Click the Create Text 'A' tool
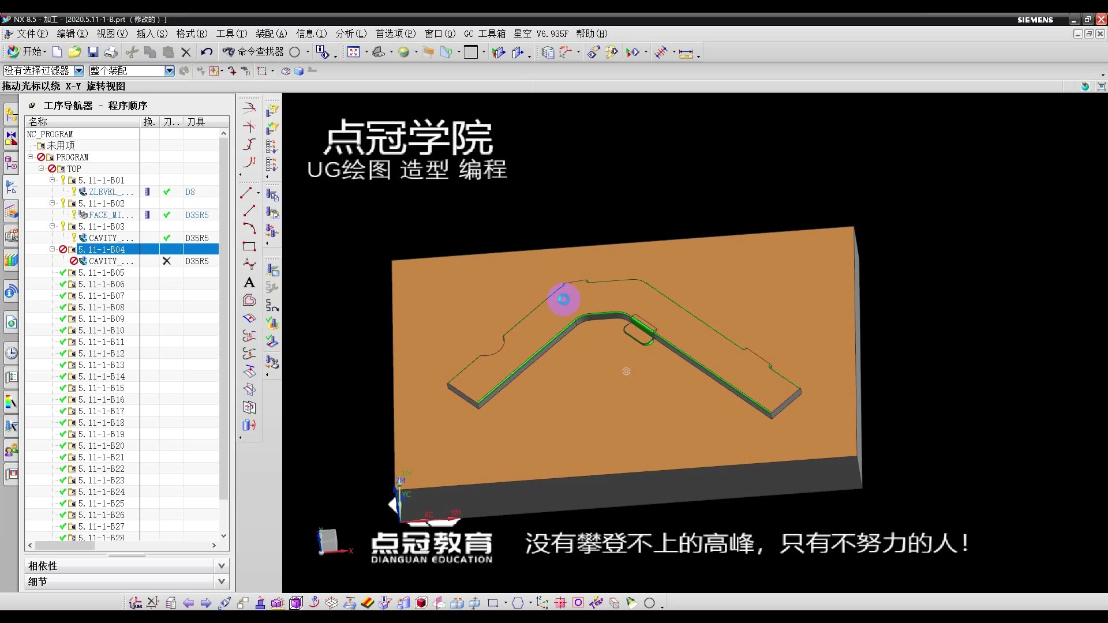Screen dimensions: 1108x623 (x=249, y=282)
